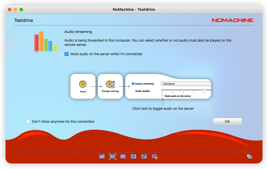Viewport: 268px width, 169px height.
Task: Enable viewport mode from bottom toolbar
Action: pyautogui.click(x=123, y=157)
